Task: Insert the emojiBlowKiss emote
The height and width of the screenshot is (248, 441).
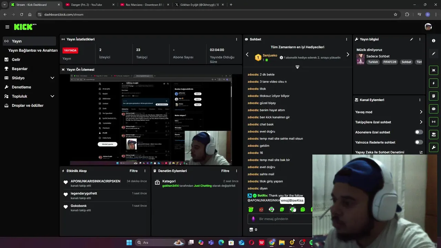Action: 292,209
